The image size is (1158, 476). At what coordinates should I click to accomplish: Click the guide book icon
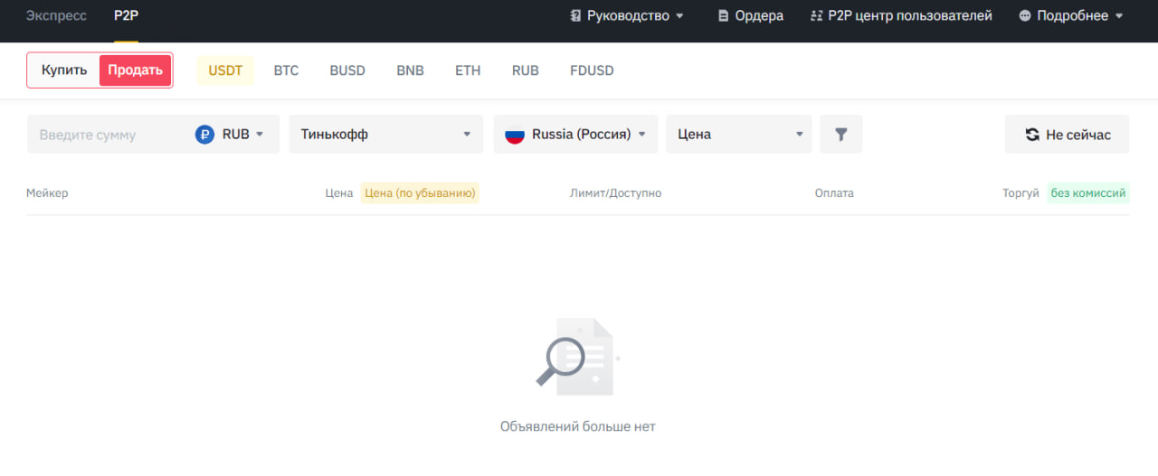(x=576, y=16)
